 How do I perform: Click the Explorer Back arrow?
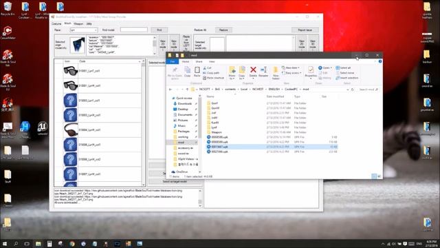(170, 90)
